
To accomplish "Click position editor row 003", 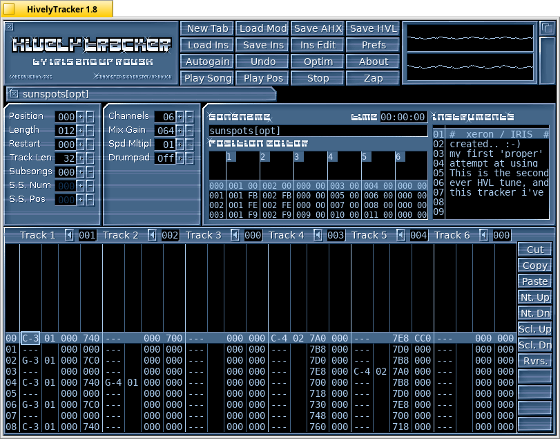I will (x=318, y=215).
